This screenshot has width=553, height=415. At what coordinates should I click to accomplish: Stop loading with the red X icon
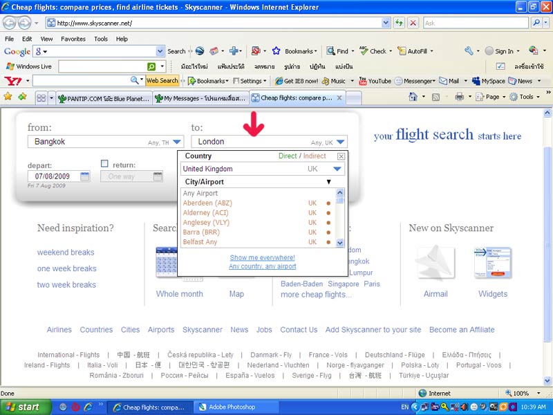click(413, 23)
